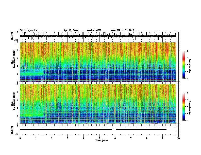Click the "6" kHz tick on ch.2 spectrogram
Image resolution: width=201 pixels, height=155 pixels.
click(18, 100)
